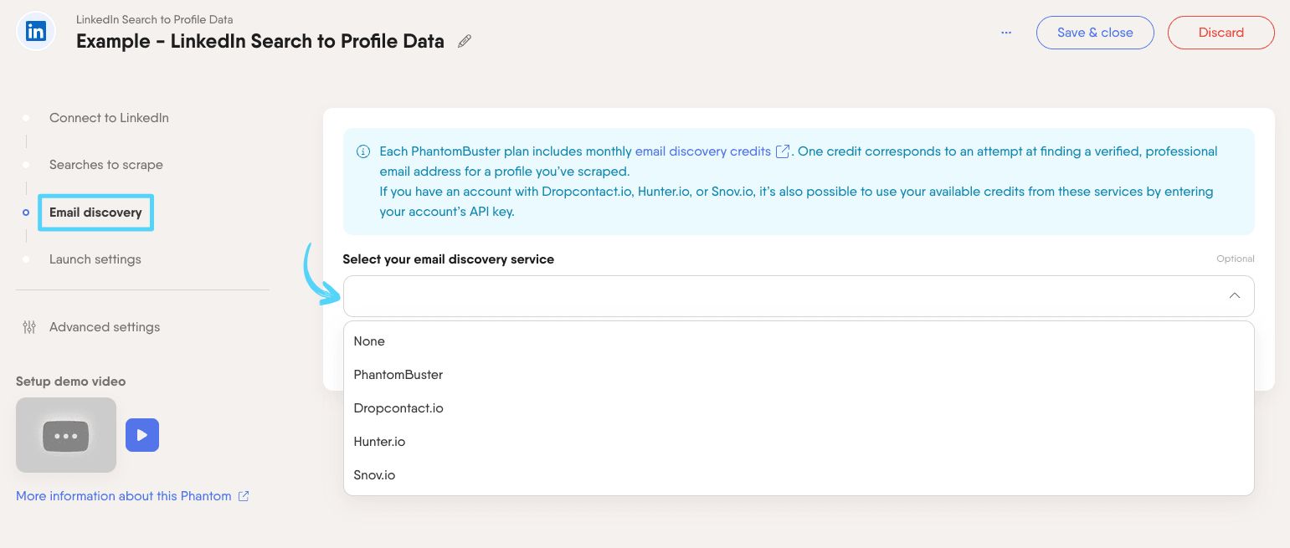This screenshot has height=548, width=1290.
Task: Choose PhantomBuster as email discovery service
Action: point(799,375)
